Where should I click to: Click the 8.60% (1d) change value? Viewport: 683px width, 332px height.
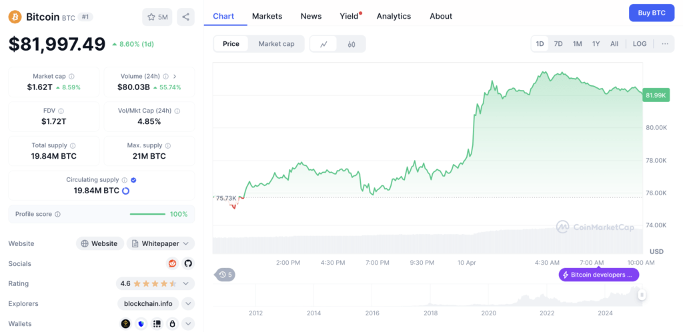point(133,44)
